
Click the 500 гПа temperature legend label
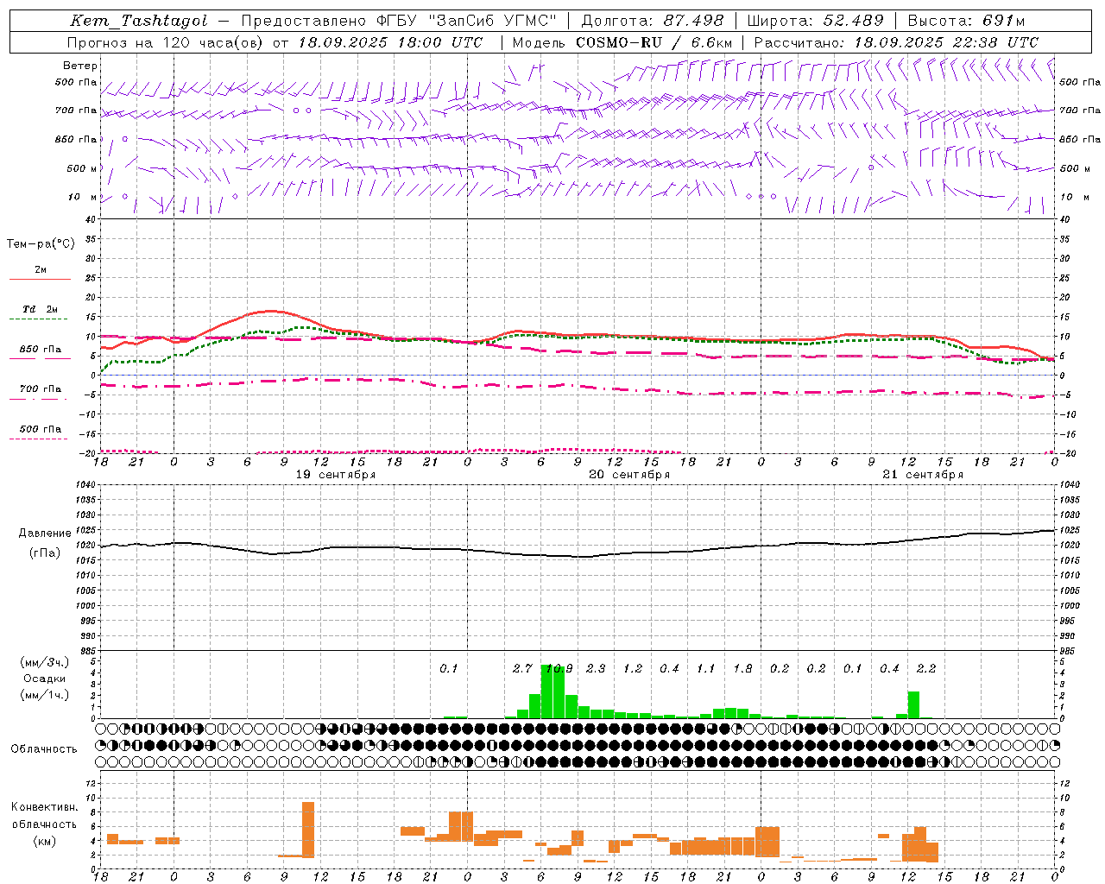point(41,429)
